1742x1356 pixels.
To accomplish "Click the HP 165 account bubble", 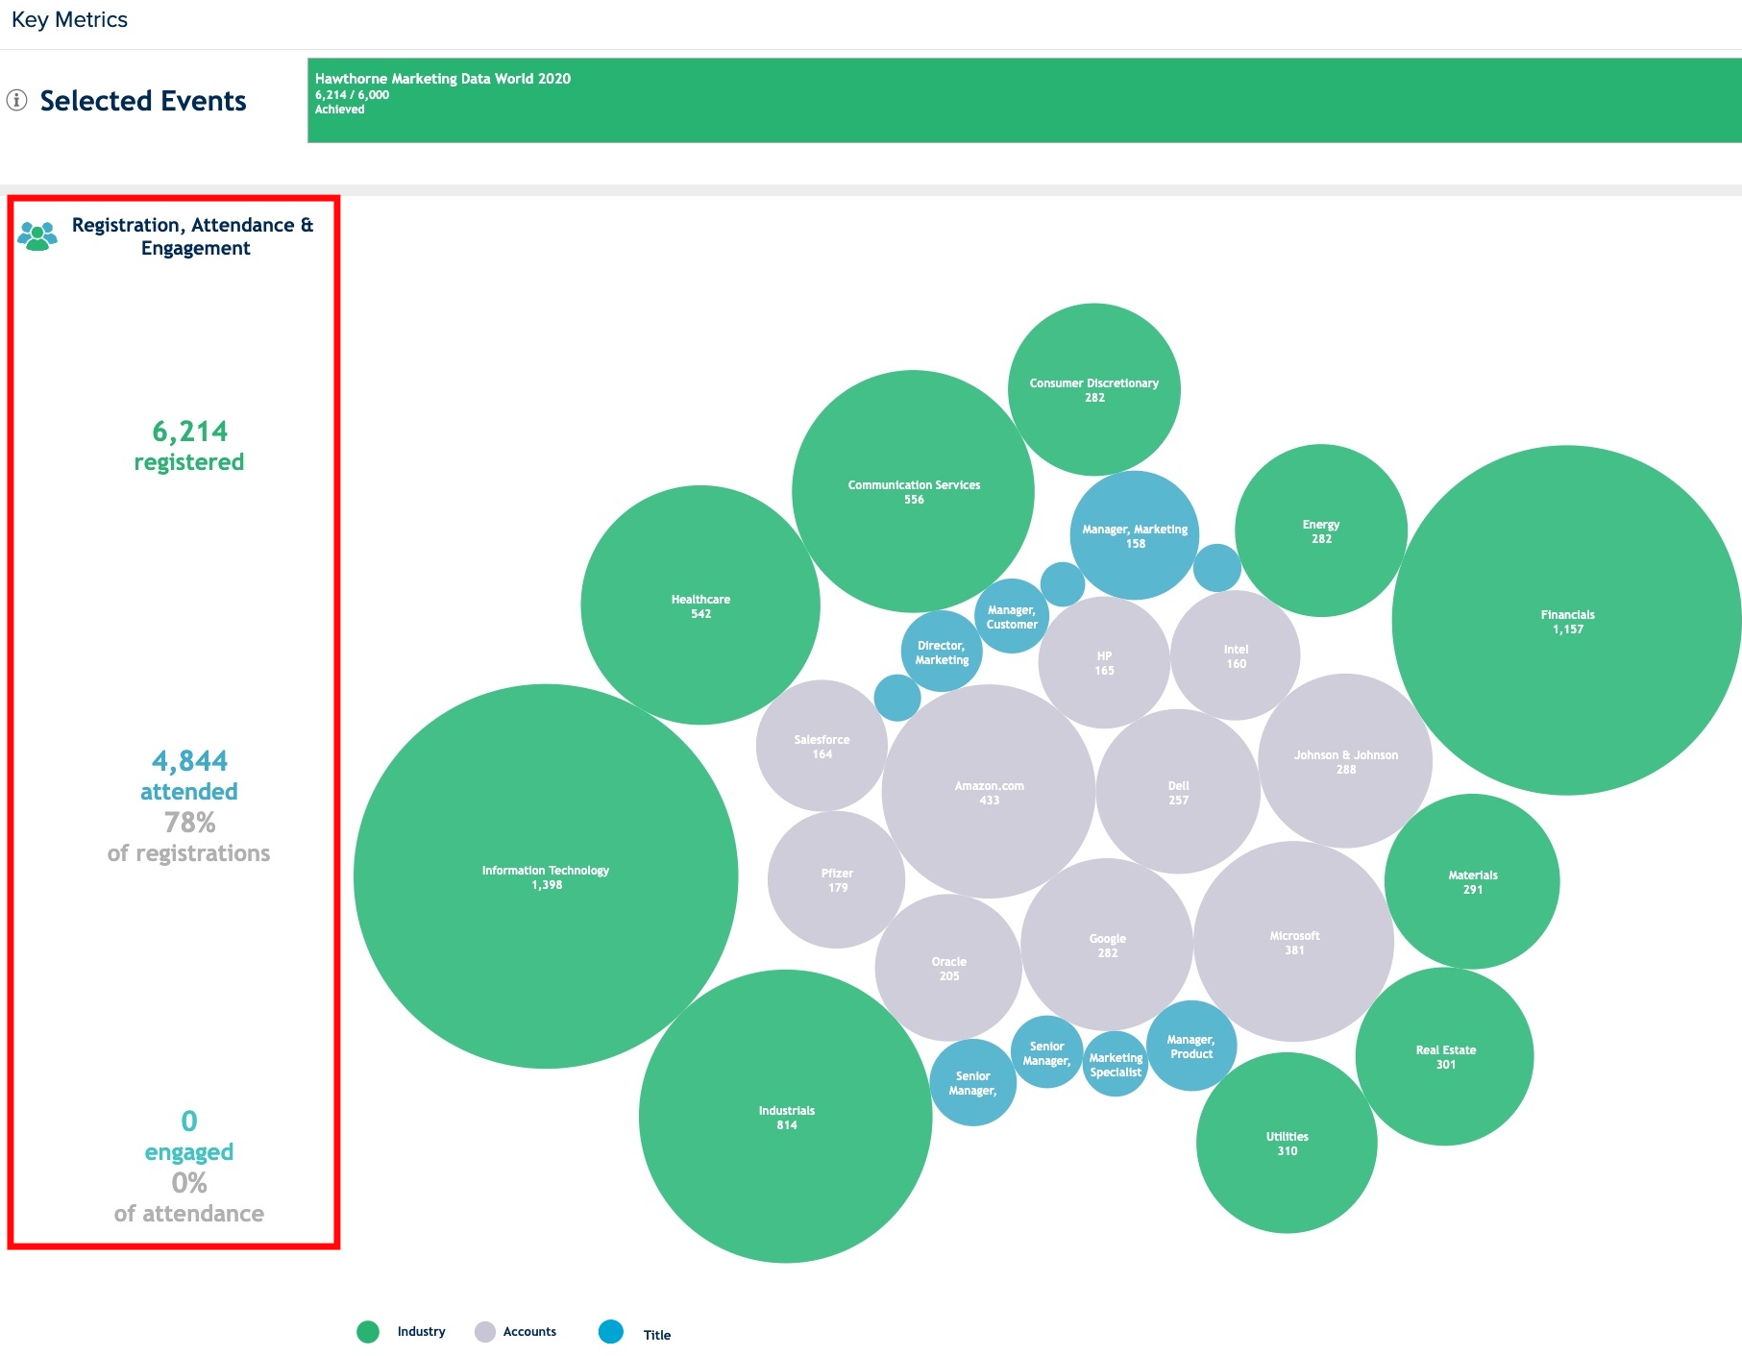I will click(x=1104, y=662).
